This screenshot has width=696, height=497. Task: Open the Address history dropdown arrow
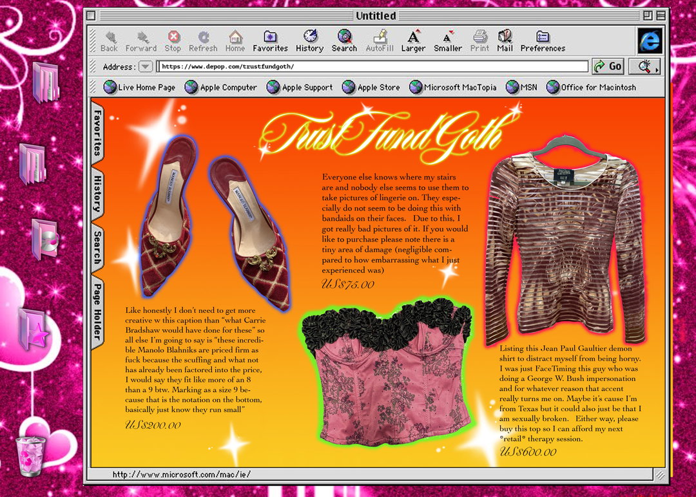[145, 66]
